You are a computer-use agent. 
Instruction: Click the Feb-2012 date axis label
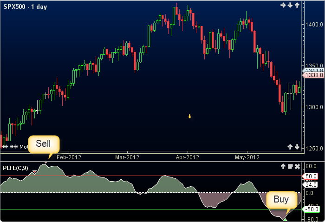tap(69, 157)
